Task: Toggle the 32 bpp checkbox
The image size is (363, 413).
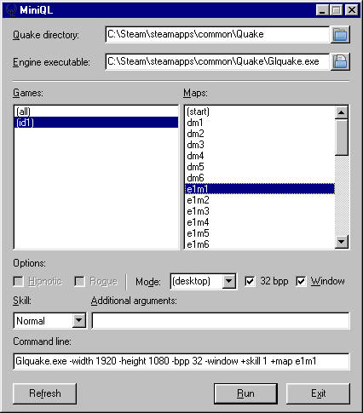Action: point(250,281)
